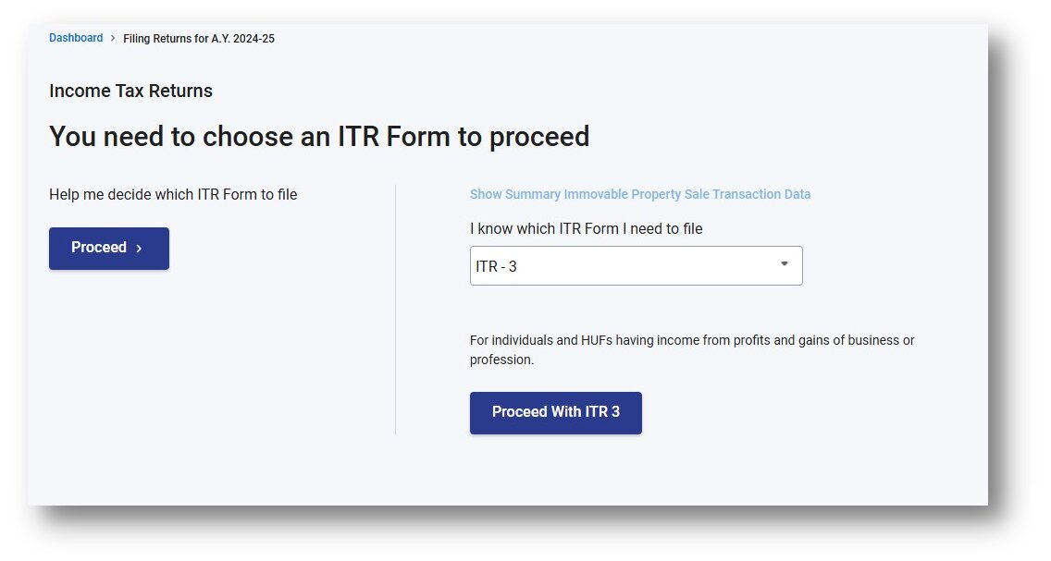Click Proceed With ITR 3

555,412
